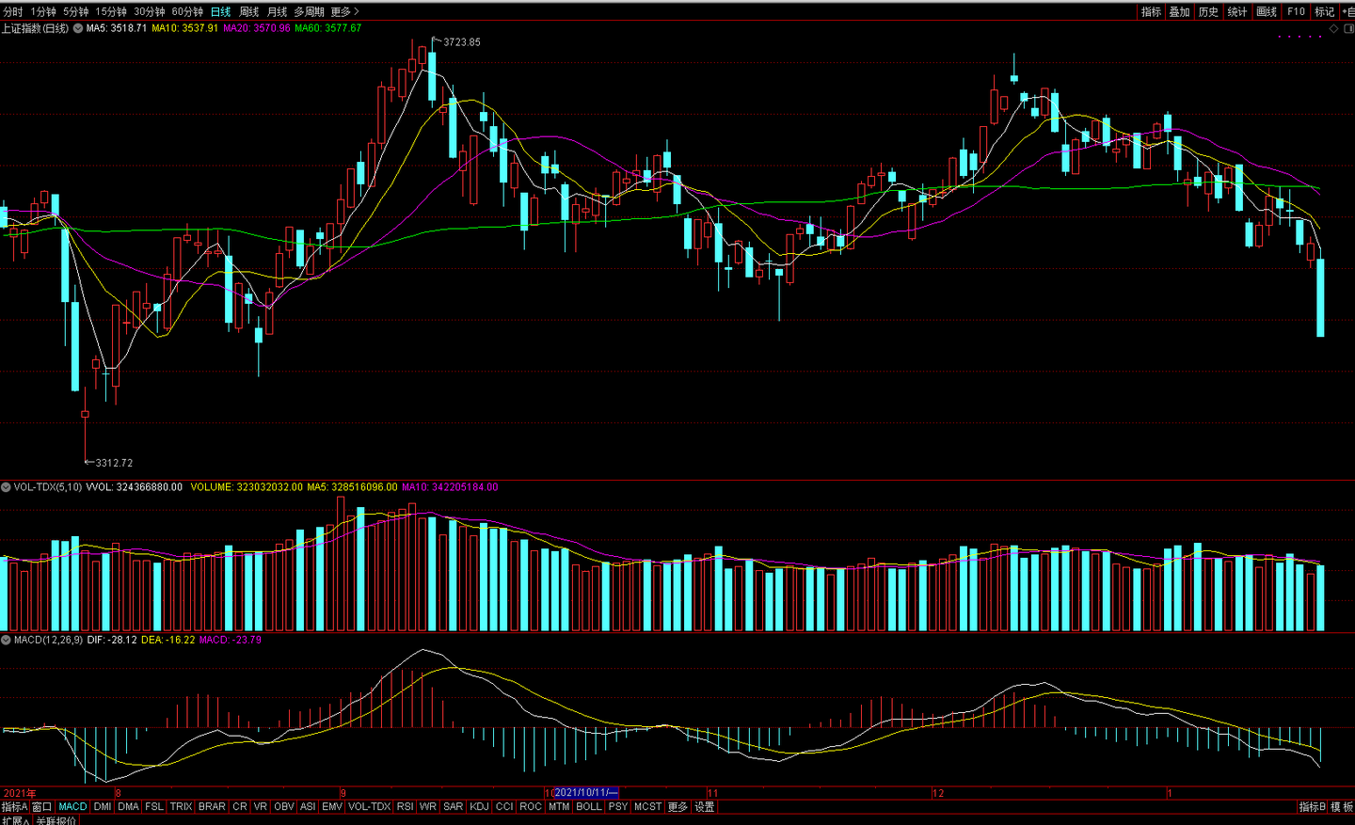1355x825 pixels.
Task: Switch to 月线 monthly chart
Action: 278,12
